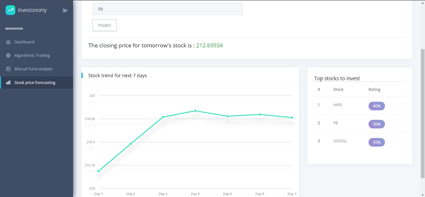Go to Algorithmic Trading page

[x=32, y=55]
